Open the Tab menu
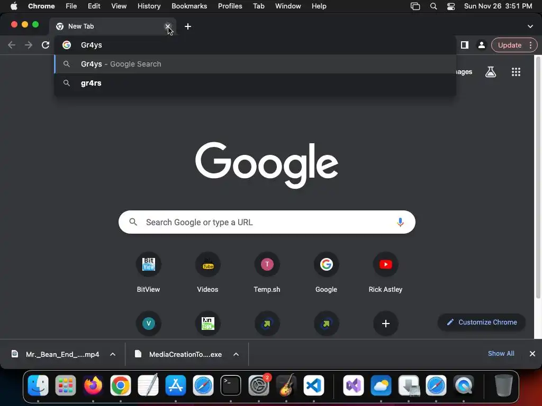The image size is (542, 406). (258, 6)
